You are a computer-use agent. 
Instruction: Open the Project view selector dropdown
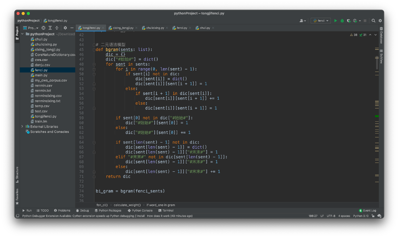click(x=31, y=28)
